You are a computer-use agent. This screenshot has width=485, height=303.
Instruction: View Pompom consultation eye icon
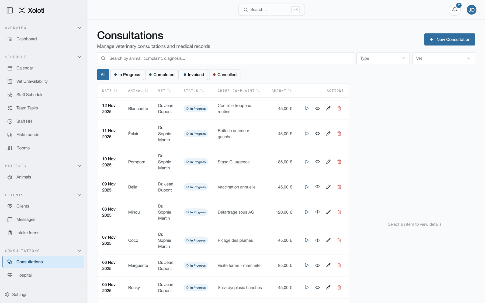317,162
